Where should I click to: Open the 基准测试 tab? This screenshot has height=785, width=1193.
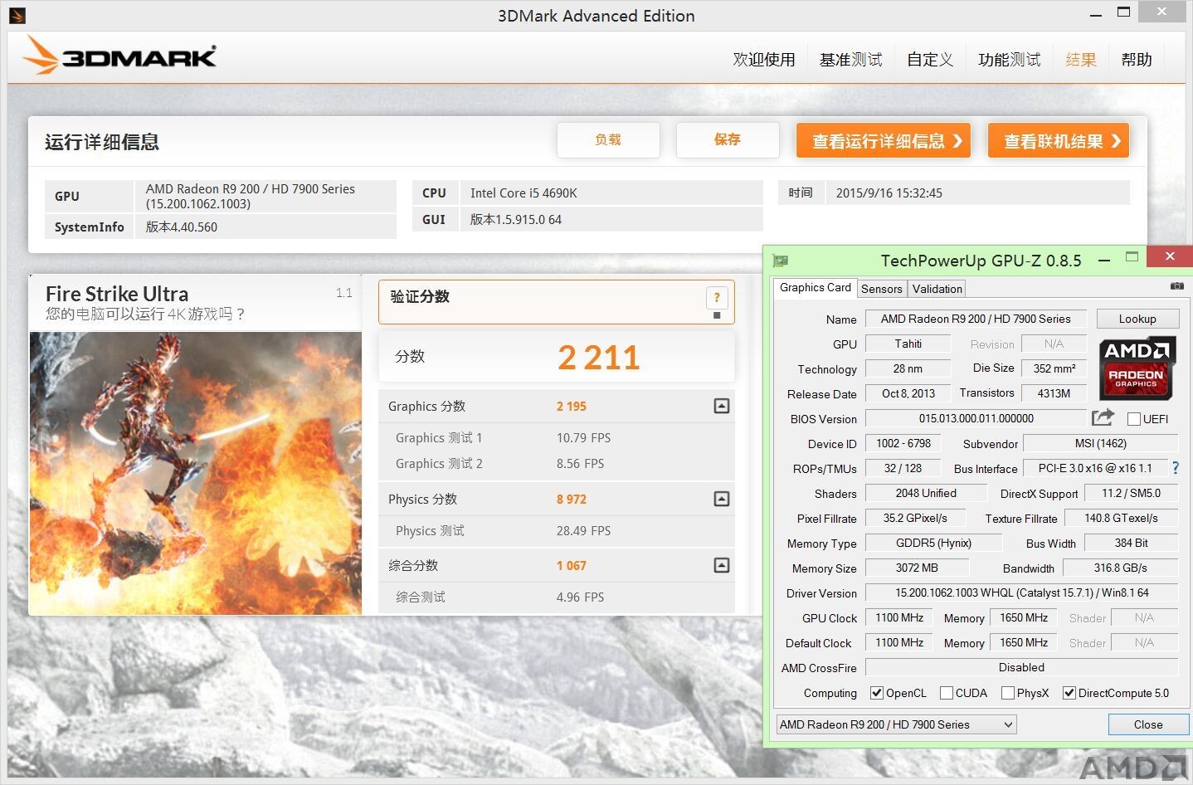pos(851,60)
